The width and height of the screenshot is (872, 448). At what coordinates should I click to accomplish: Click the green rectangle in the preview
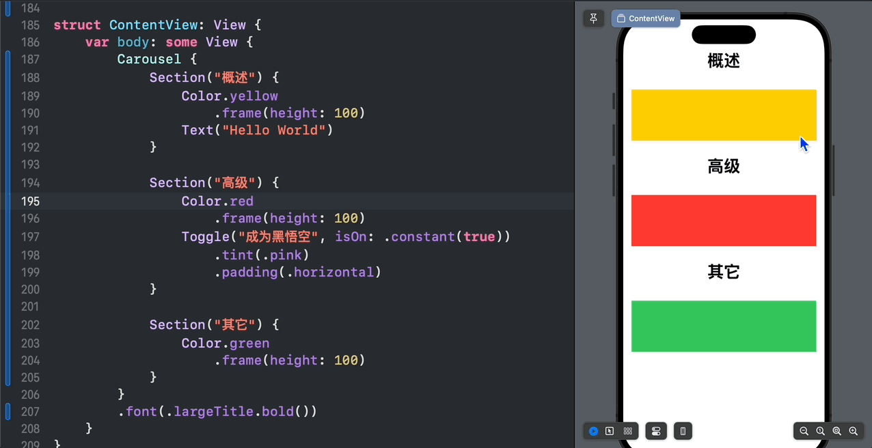(x=724, y=326)
